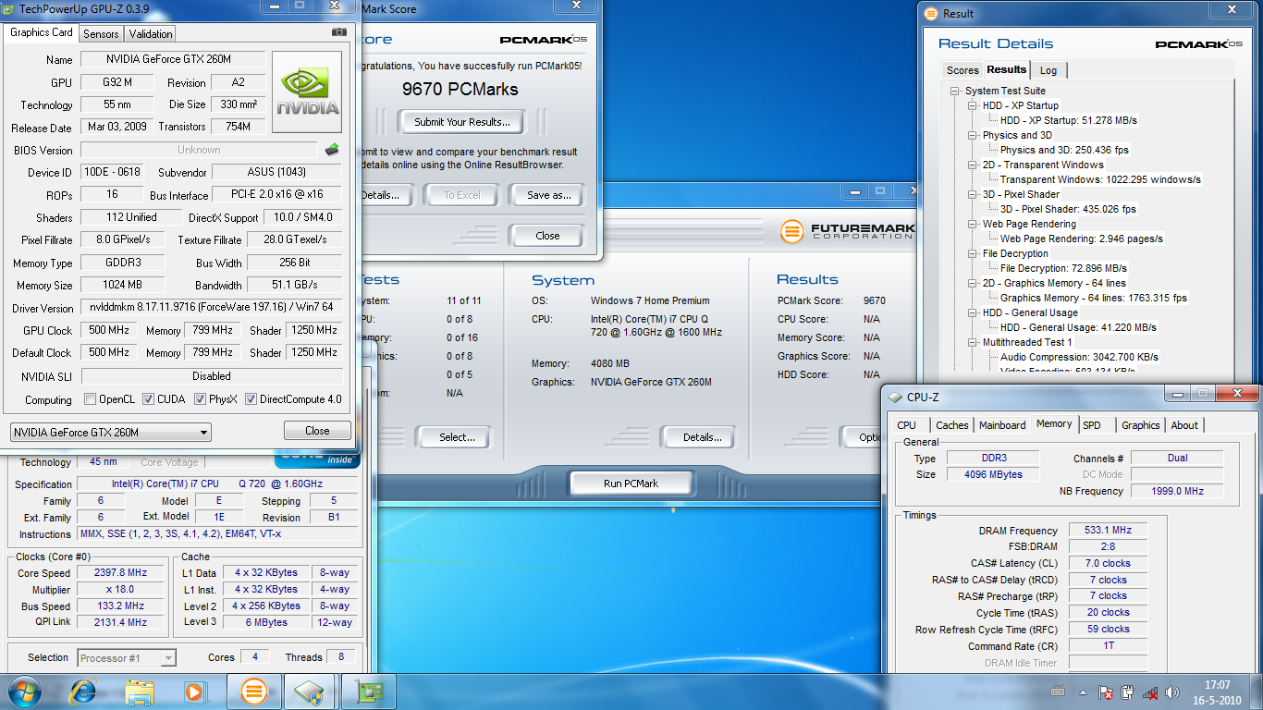Click the power plug battery tray icon
The width and height of the screenshot is (1263, 710).
(x=1128, y=692)
